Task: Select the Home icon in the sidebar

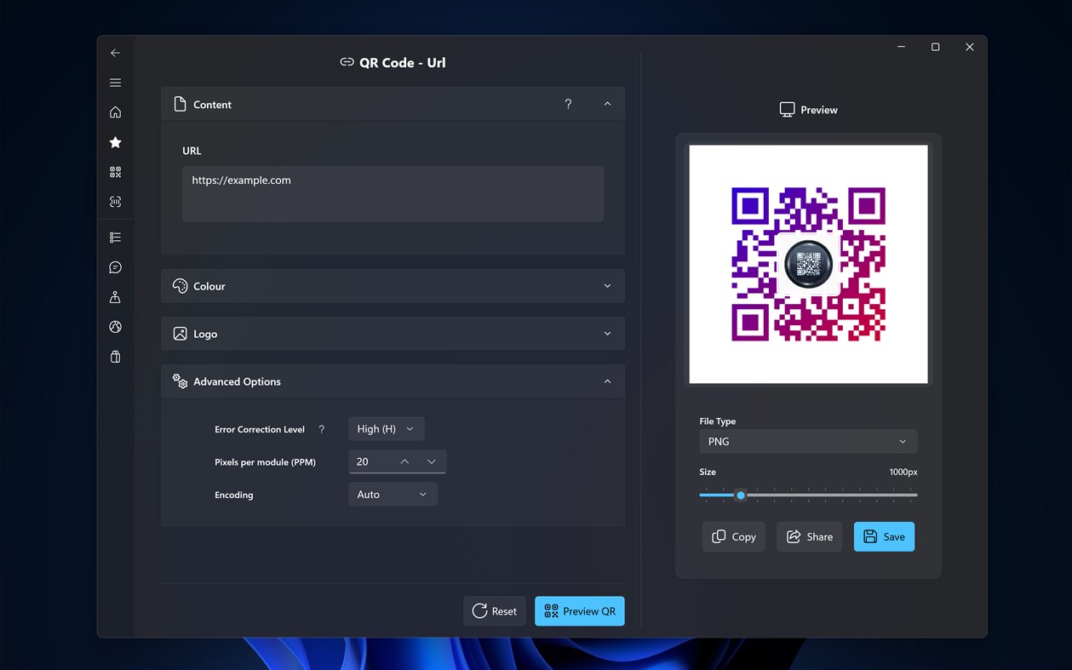Action: [x=115, y=112]
